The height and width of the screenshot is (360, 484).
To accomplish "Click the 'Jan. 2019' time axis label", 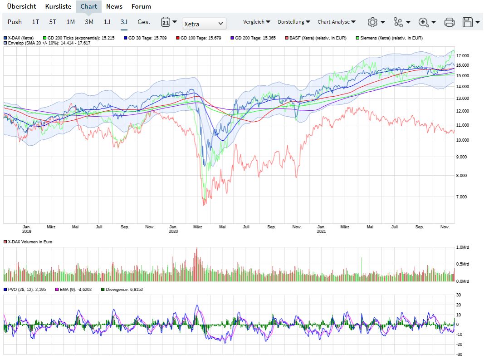I will tap(27, 229).
